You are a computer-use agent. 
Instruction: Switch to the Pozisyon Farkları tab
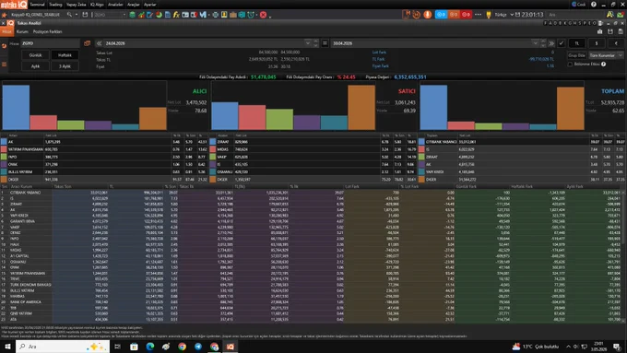tap(47, 31)
